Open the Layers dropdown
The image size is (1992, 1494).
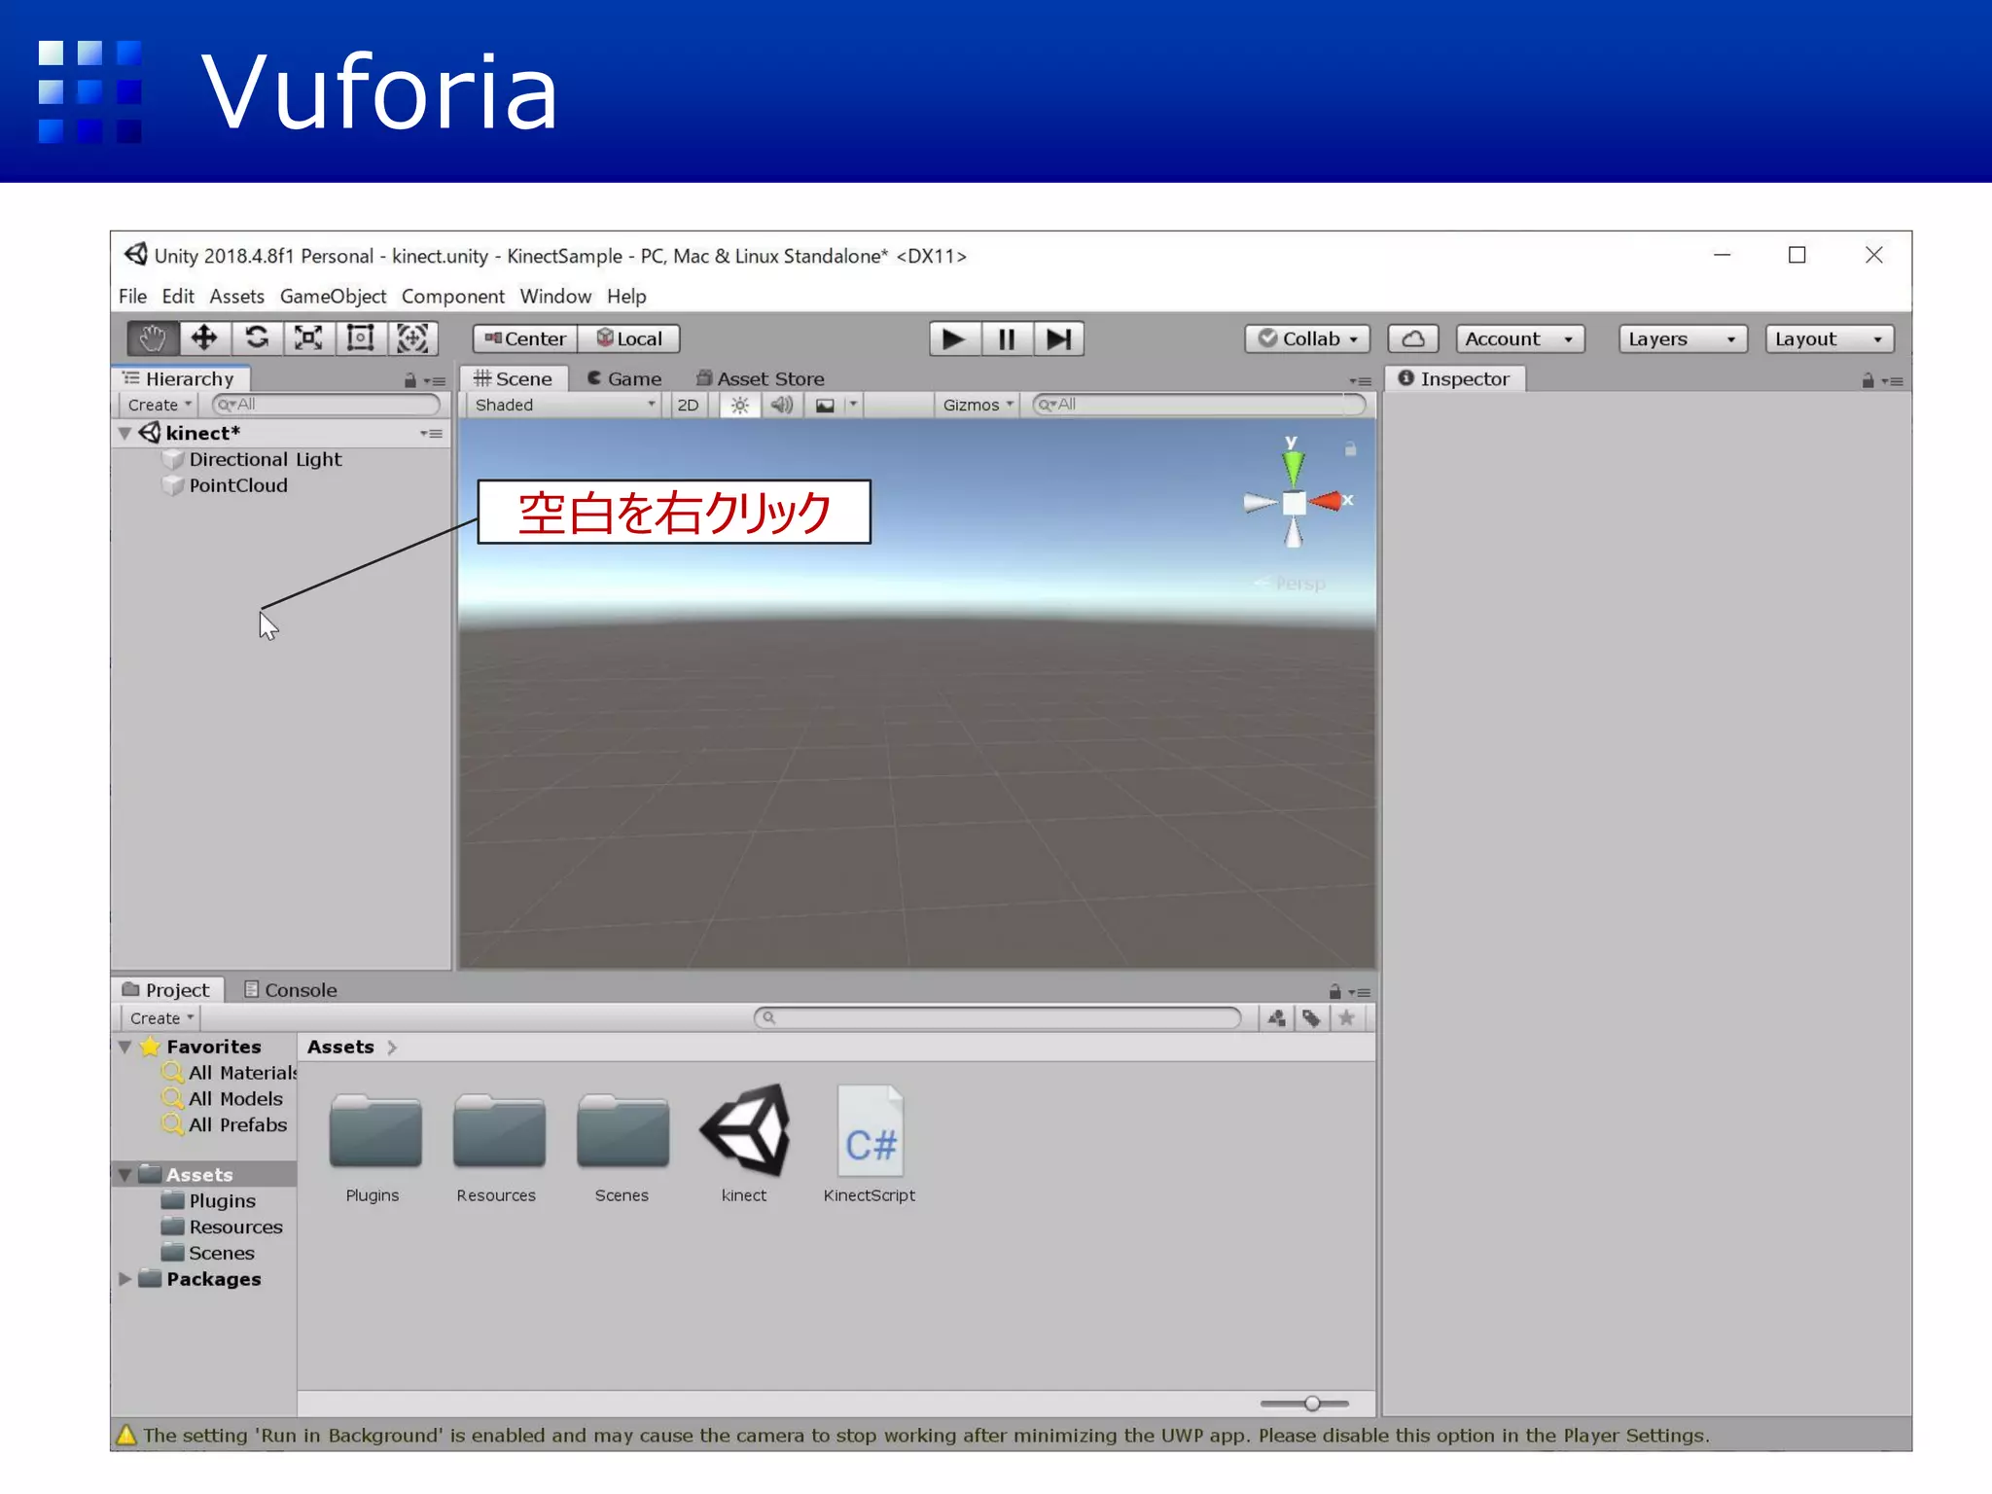pos(1683,338)
